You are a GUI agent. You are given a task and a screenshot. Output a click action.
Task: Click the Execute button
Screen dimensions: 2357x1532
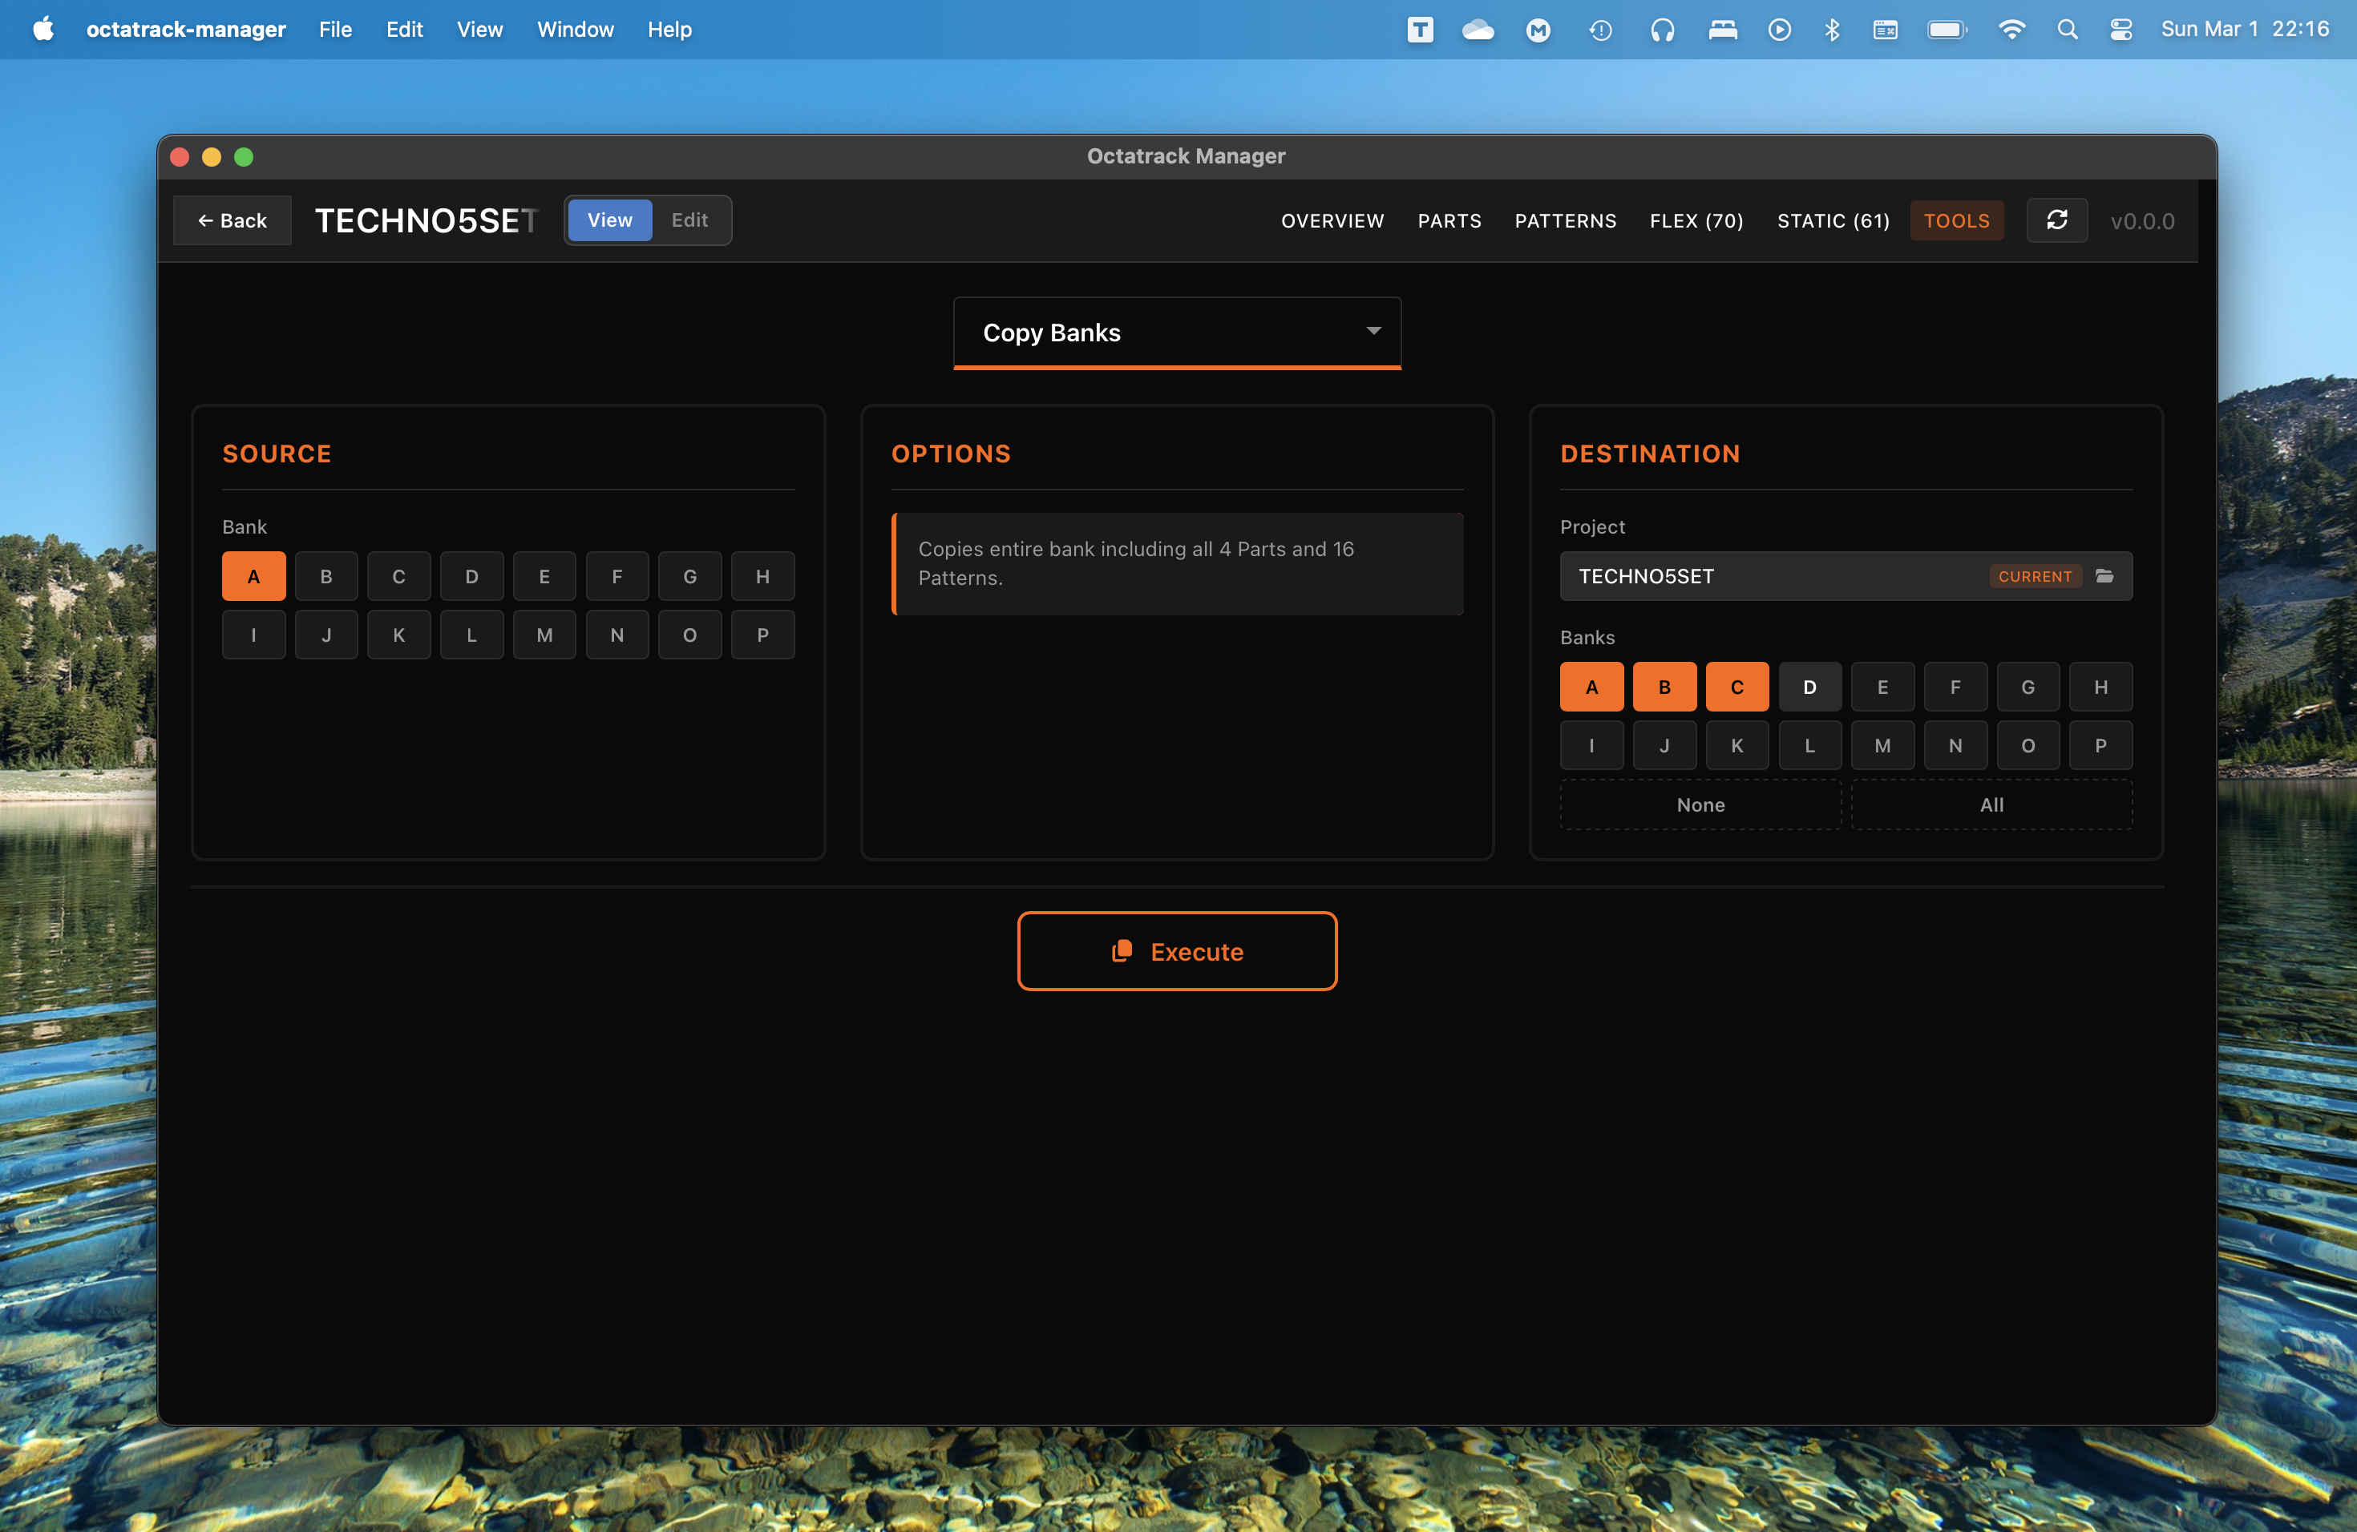[1177, 951]
